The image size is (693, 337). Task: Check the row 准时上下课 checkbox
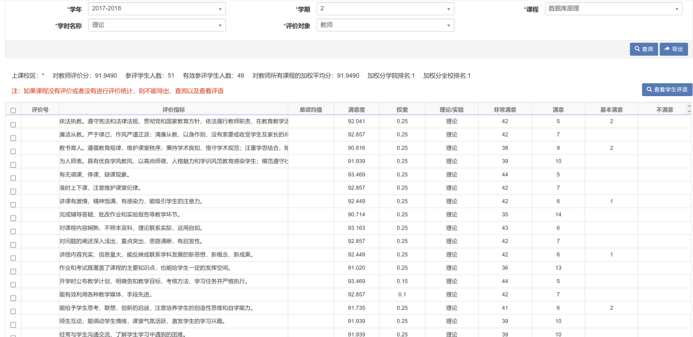(x=13, y=192)
